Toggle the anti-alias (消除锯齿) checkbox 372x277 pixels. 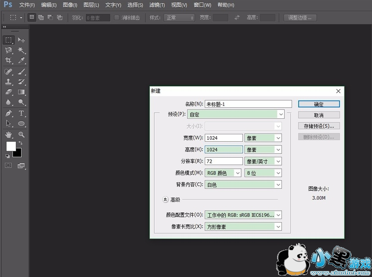[x=117, y=17]
